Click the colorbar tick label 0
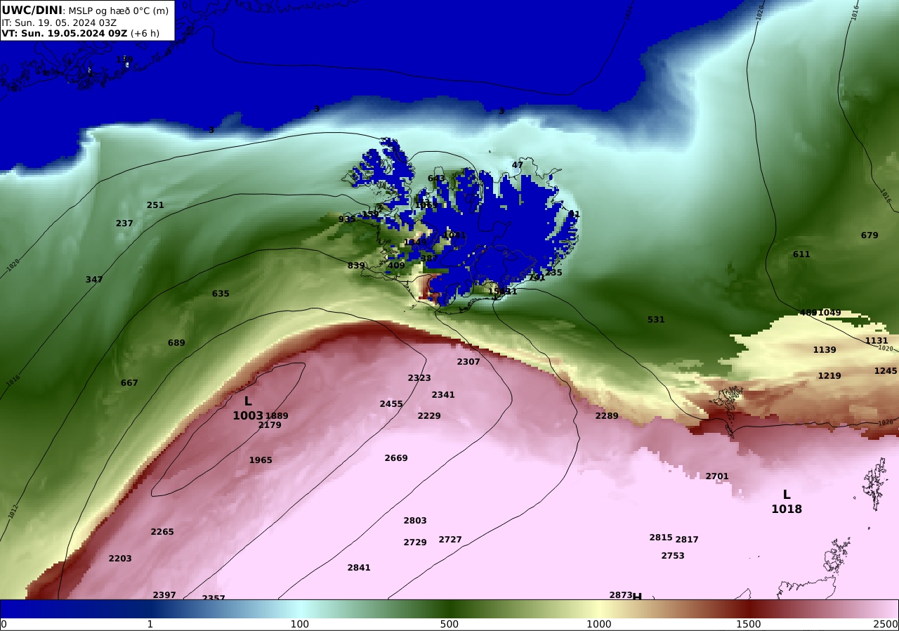Viewport: 899px width, 631px height. point(4,624)
